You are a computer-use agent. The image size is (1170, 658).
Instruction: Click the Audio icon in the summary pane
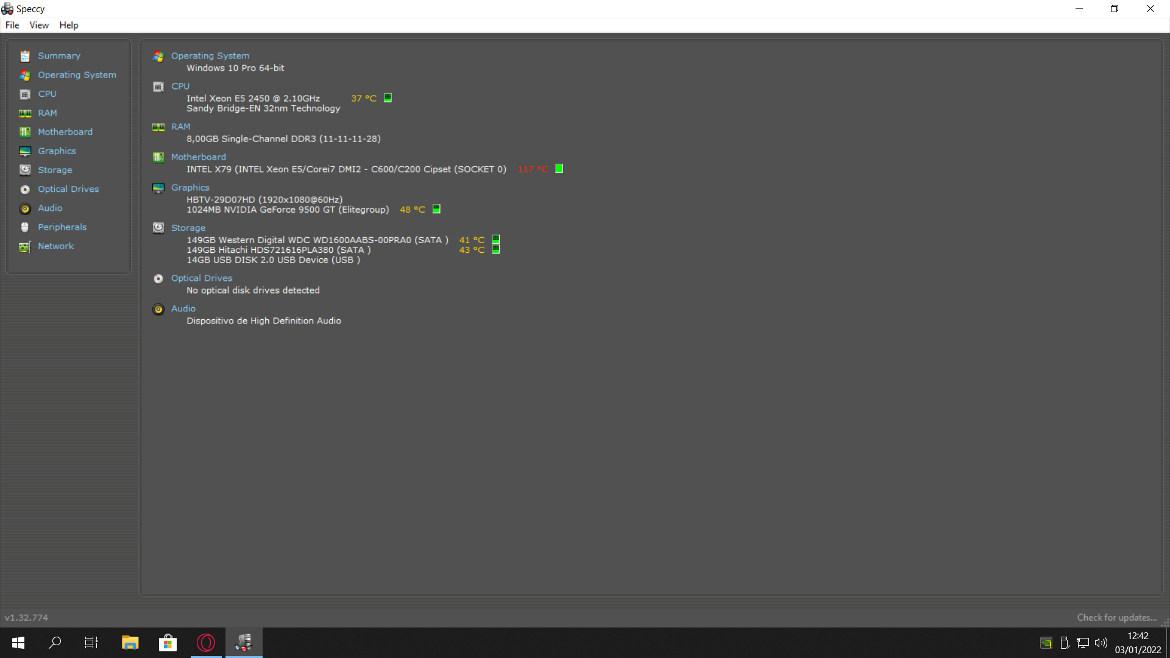pyautogui.click(x=158, y=309)
